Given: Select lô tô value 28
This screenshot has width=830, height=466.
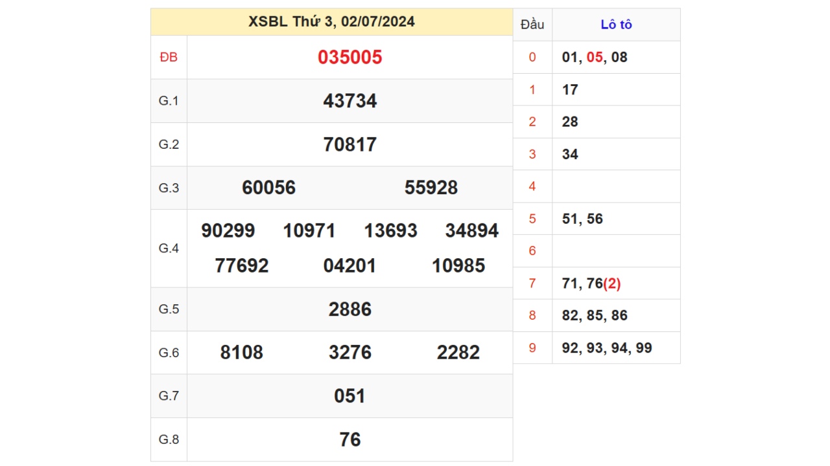Looking at the screenshot, I should click(x=570, y=122).
